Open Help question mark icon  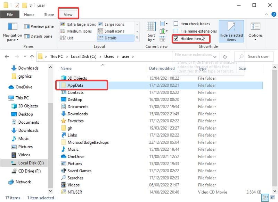point(274,14)
